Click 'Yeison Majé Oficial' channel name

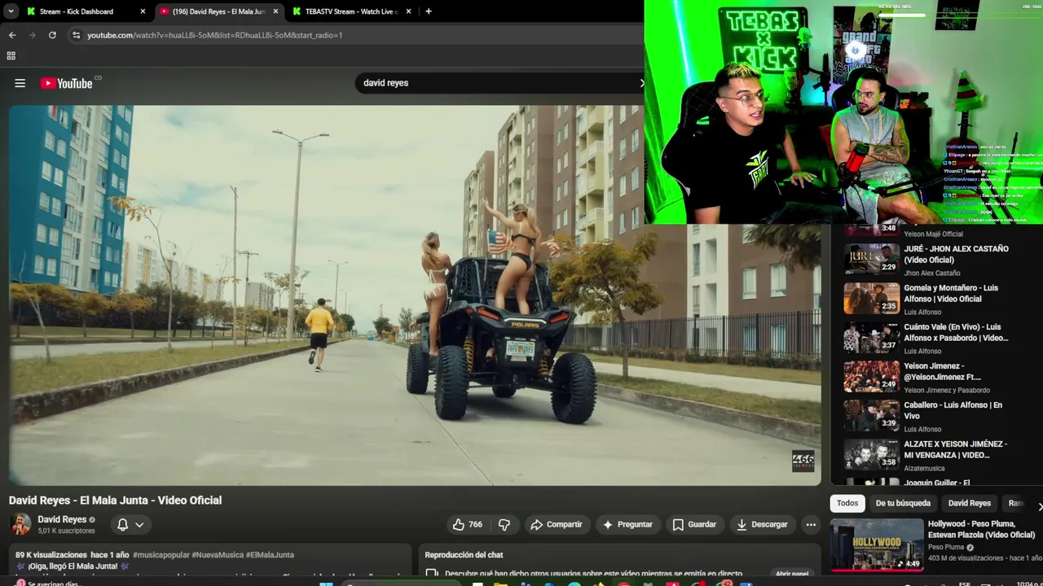933,234
